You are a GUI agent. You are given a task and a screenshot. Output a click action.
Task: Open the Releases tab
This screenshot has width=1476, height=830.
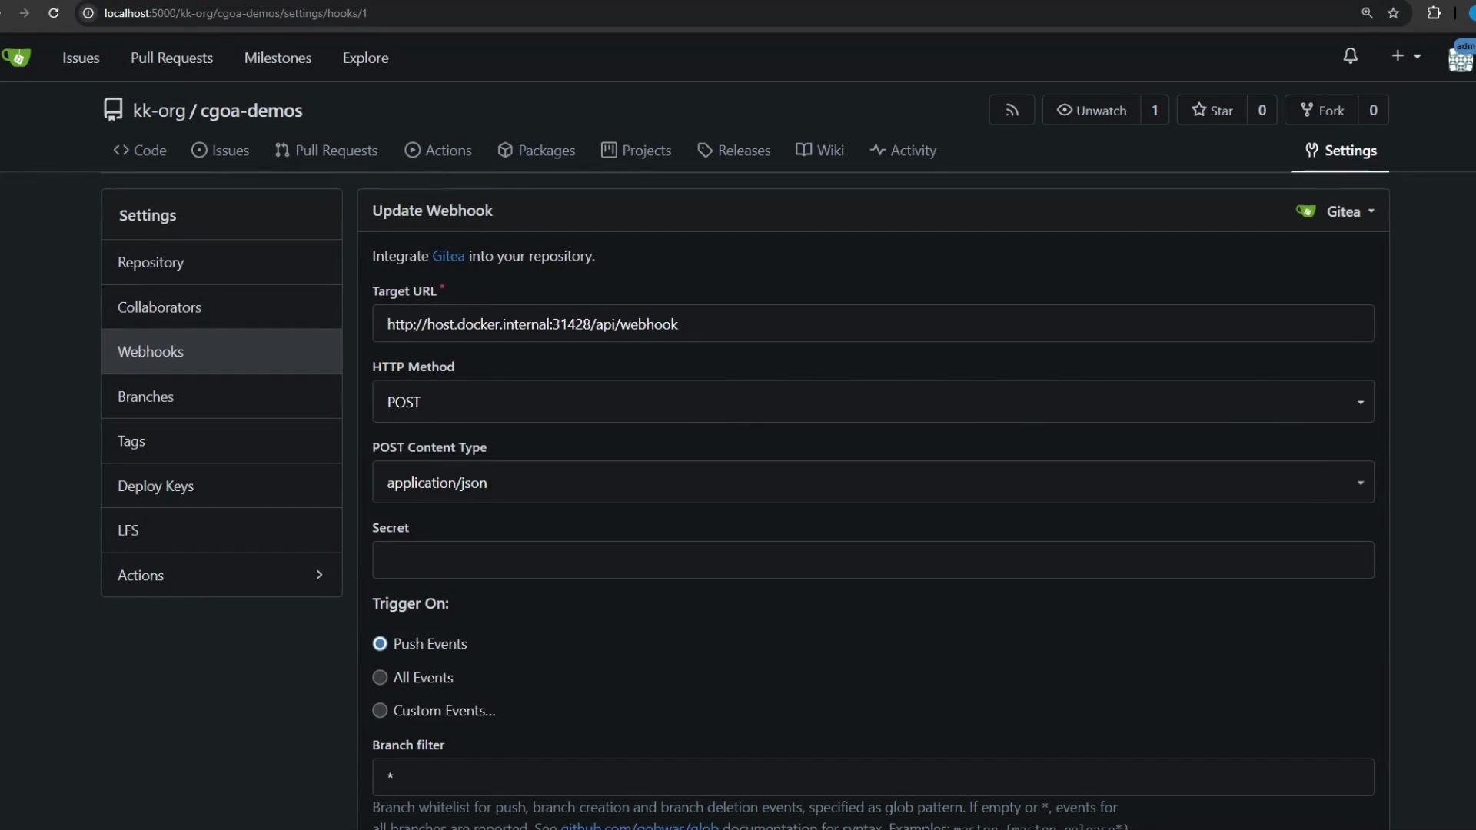coord(733,151)
